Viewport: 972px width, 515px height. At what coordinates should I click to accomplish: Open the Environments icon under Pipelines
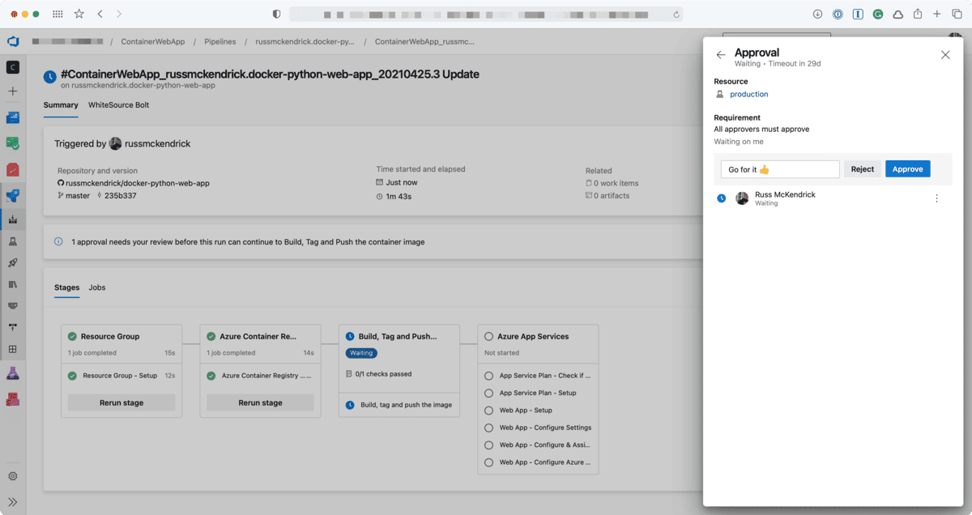pos(12,242)
